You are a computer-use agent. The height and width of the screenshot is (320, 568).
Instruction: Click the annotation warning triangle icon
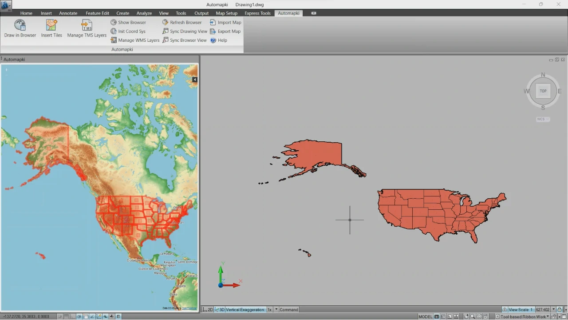505,309
